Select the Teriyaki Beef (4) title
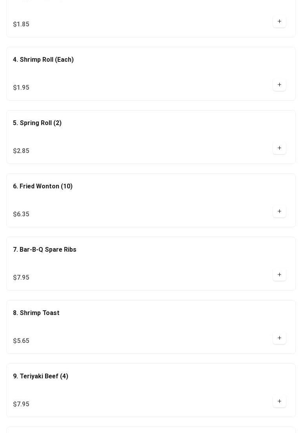302x433 pixels. tap(40, 376)
